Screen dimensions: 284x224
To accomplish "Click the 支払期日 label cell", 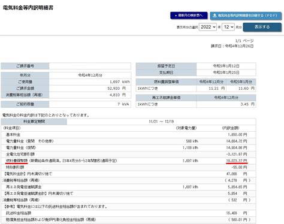I will [x=166, y=72].
